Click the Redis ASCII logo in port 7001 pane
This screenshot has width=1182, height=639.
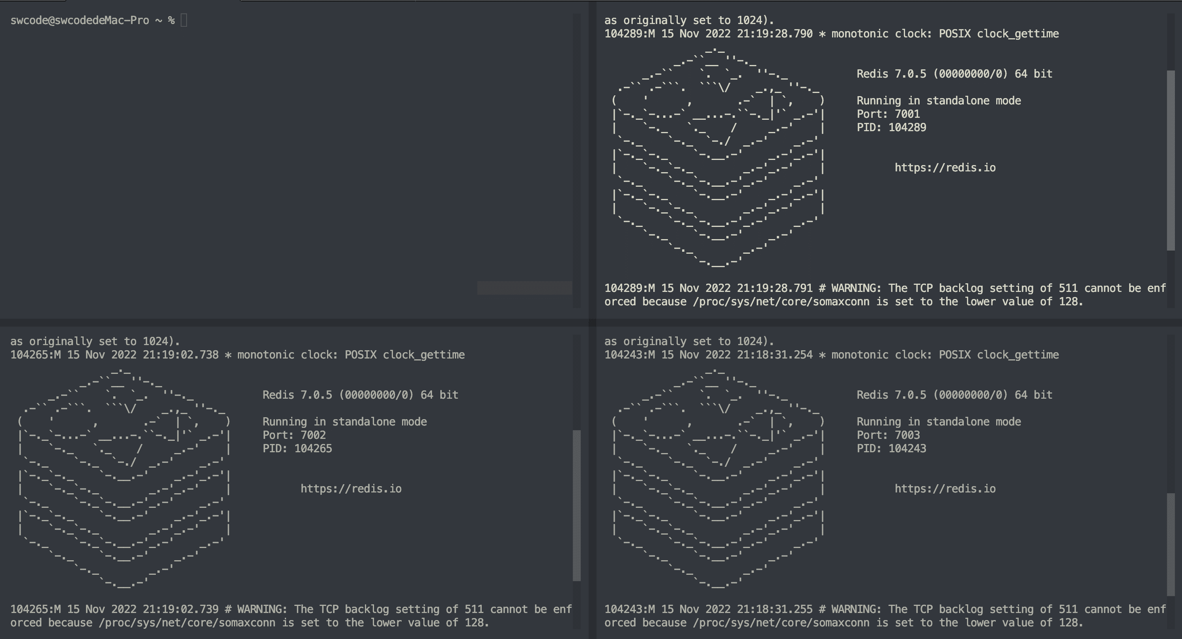pyautogui.click(x=718, y=158)
